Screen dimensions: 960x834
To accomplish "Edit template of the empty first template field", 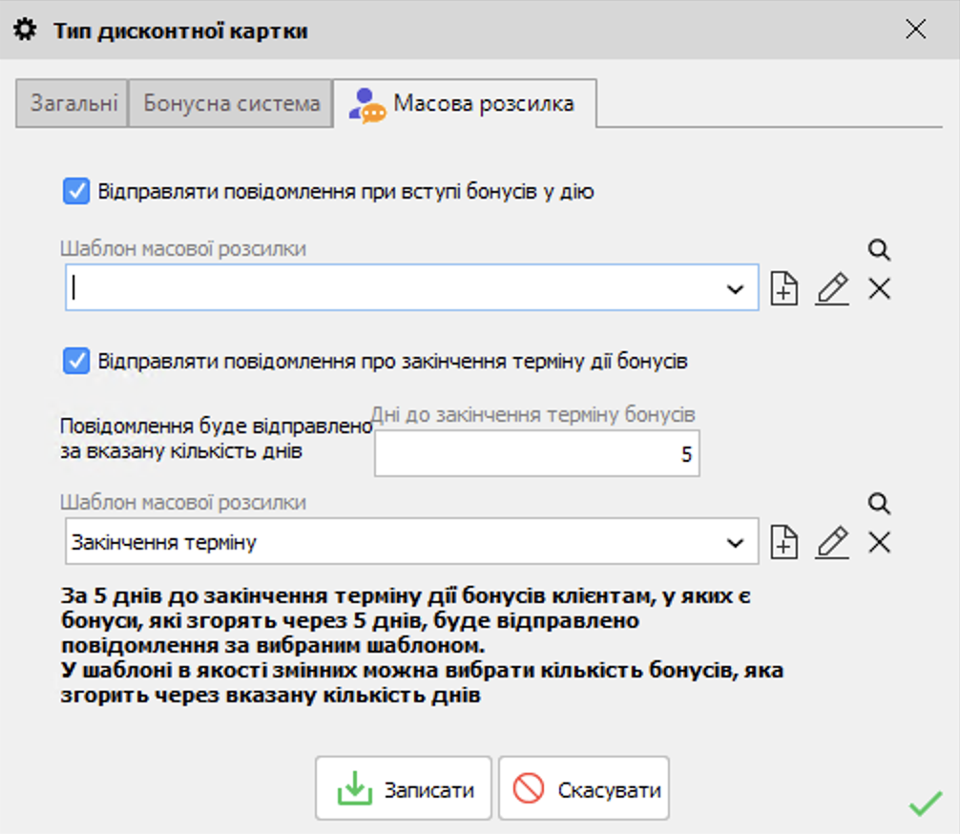I will pyautogui.click(x=832, y=288).
